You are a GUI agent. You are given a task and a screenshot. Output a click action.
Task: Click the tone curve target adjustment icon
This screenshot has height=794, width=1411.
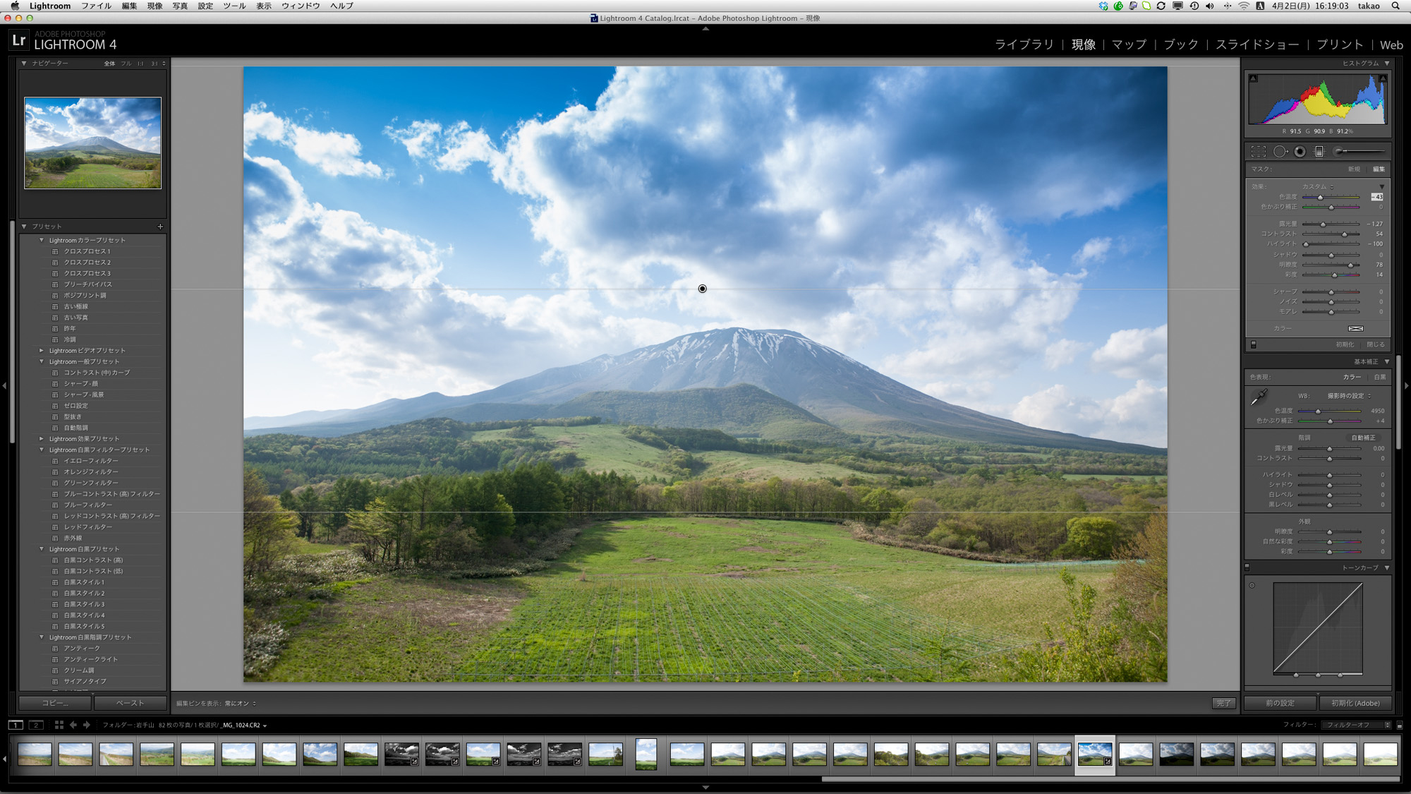1252,585
